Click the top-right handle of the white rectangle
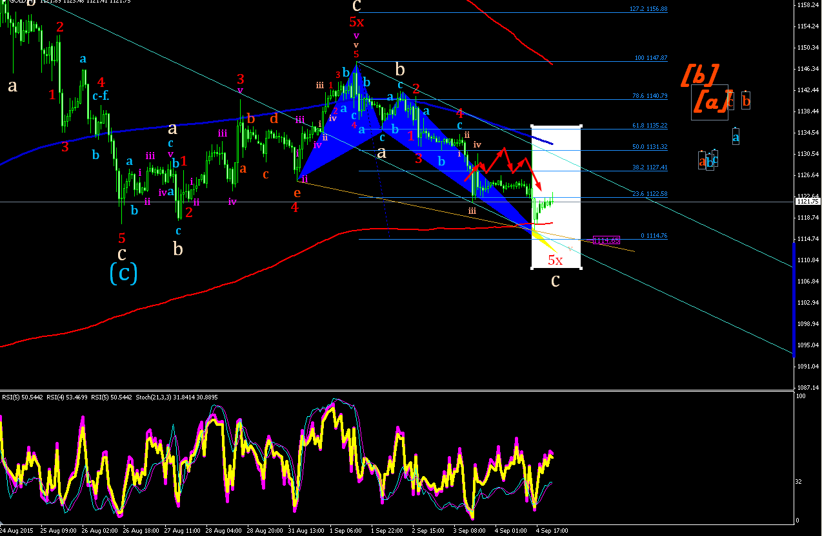Viewport: 822px width, 536px height. pos(581,126)
